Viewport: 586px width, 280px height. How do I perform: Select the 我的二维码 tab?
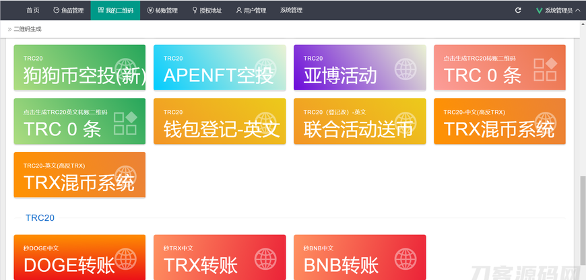(x=115, y=10)
